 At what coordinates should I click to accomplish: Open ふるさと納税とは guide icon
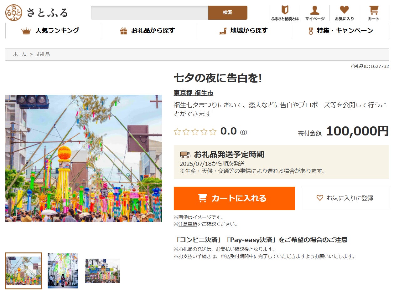coord(285,13)
